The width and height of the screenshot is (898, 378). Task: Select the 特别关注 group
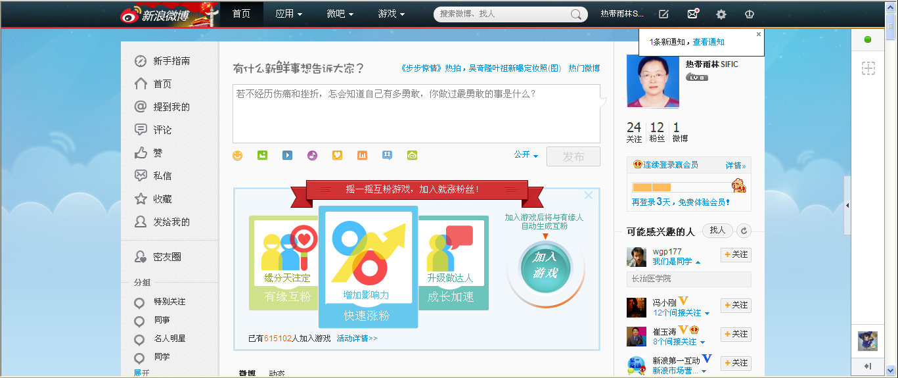[169, 302]
